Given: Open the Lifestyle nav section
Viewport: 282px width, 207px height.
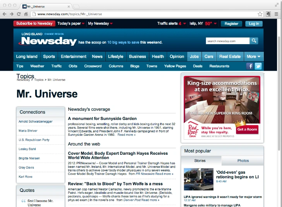Looking at the screenshot, I should tap(116, 56).
